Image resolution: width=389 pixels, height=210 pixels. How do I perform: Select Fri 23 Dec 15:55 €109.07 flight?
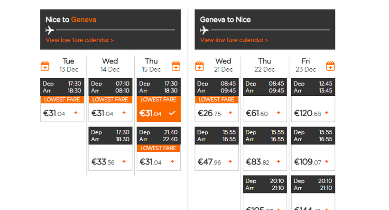313,162
